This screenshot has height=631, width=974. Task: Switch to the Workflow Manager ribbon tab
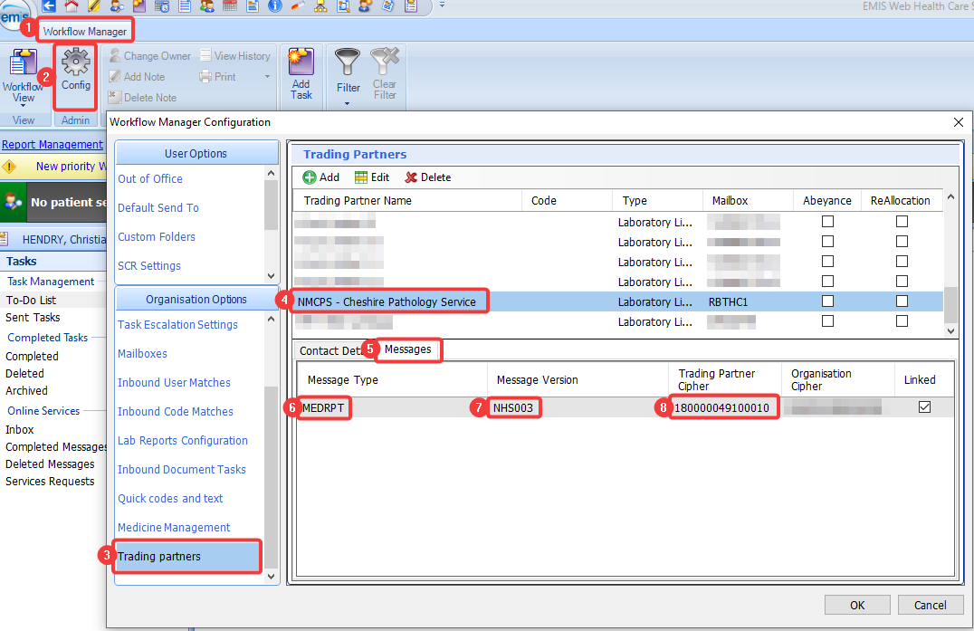pos(84,32)
